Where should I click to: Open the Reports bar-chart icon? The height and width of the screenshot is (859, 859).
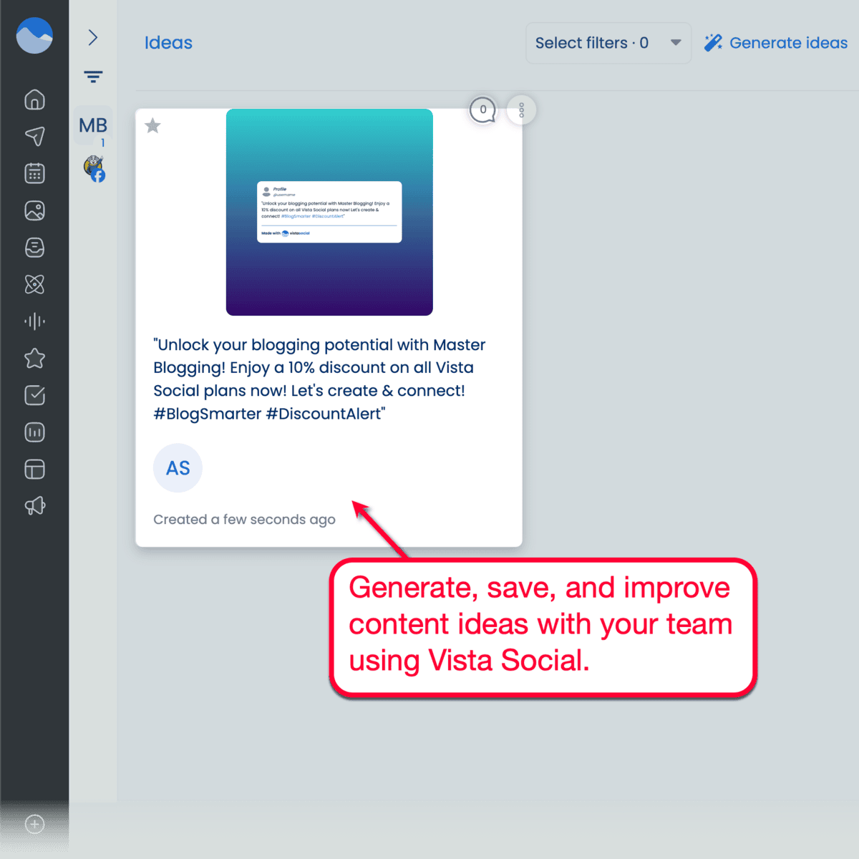(34, 432)
